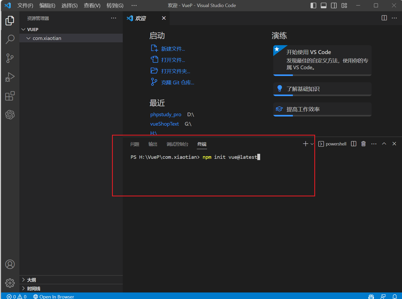This screenshot has width=402, height=299.
Task: Open the 查看(V) menu
Action: (92, 5)
